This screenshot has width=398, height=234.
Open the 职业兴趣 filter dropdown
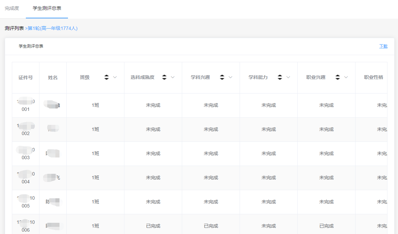click(346, 77)
